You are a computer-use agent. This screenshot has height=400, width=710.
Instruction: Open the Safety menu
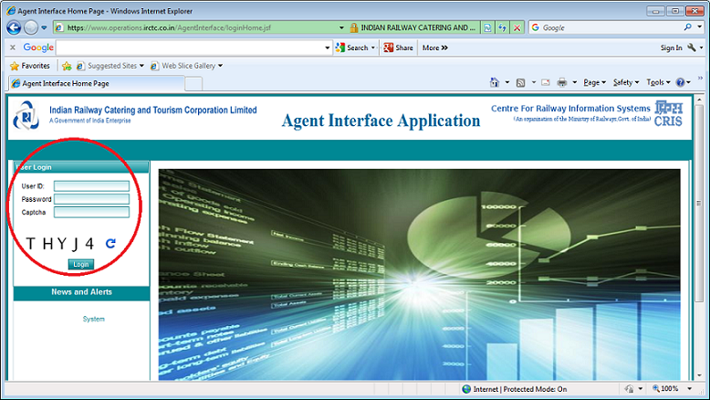coord(626,82)
